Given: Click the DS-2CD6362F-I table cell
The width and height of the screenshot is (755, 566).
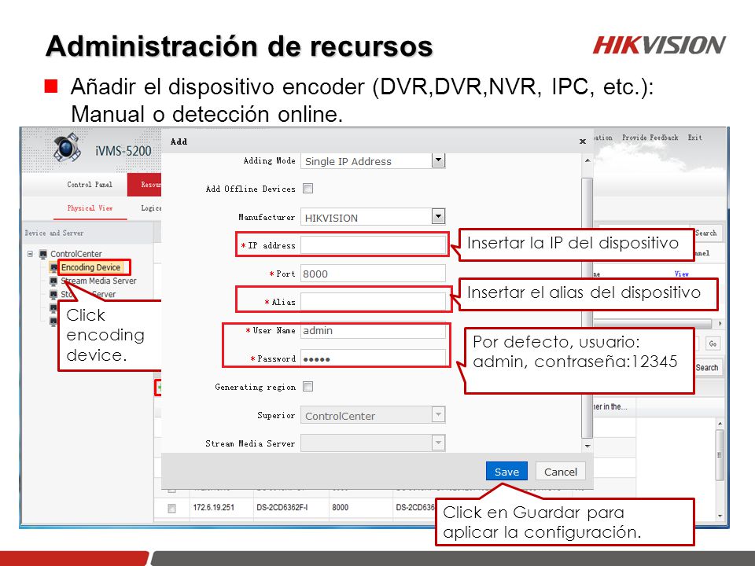Looking at the screenshot, I should (x=282, y=507).
